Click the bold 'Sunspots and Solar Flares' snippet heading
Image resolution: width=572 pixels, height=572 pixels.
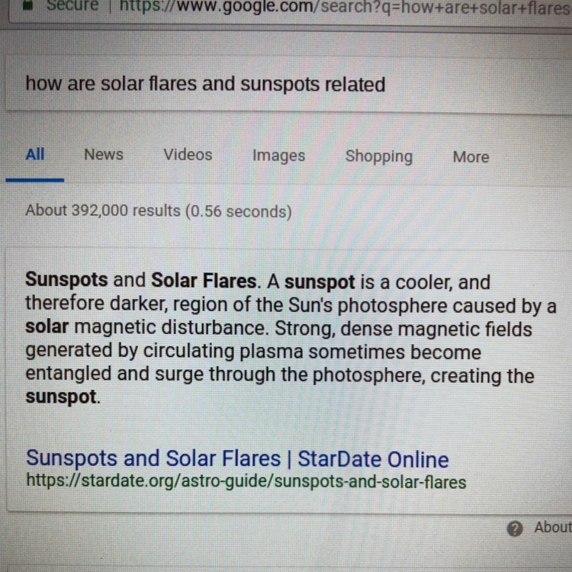click(142, 281)
